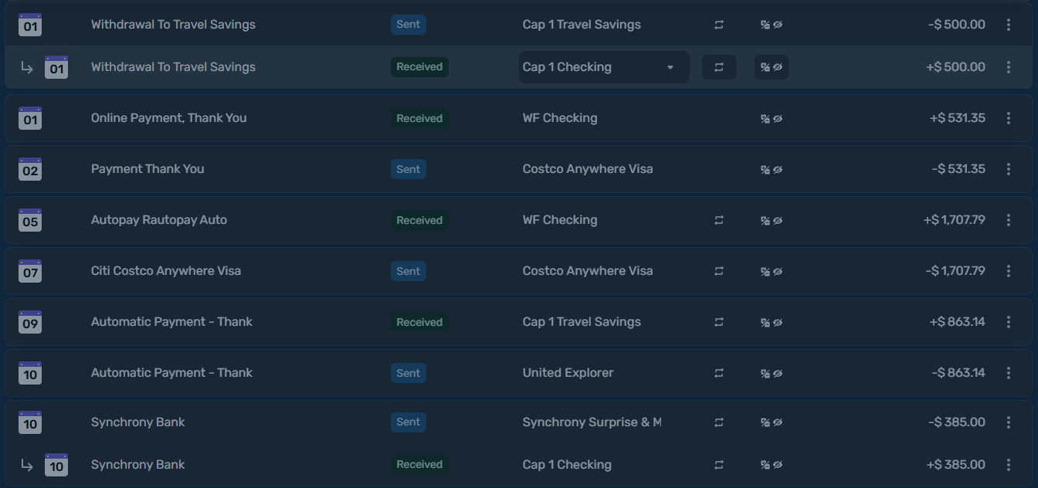
Task: Click Received status on Cap 1 Travel Savings row
Action: (419, 322)
